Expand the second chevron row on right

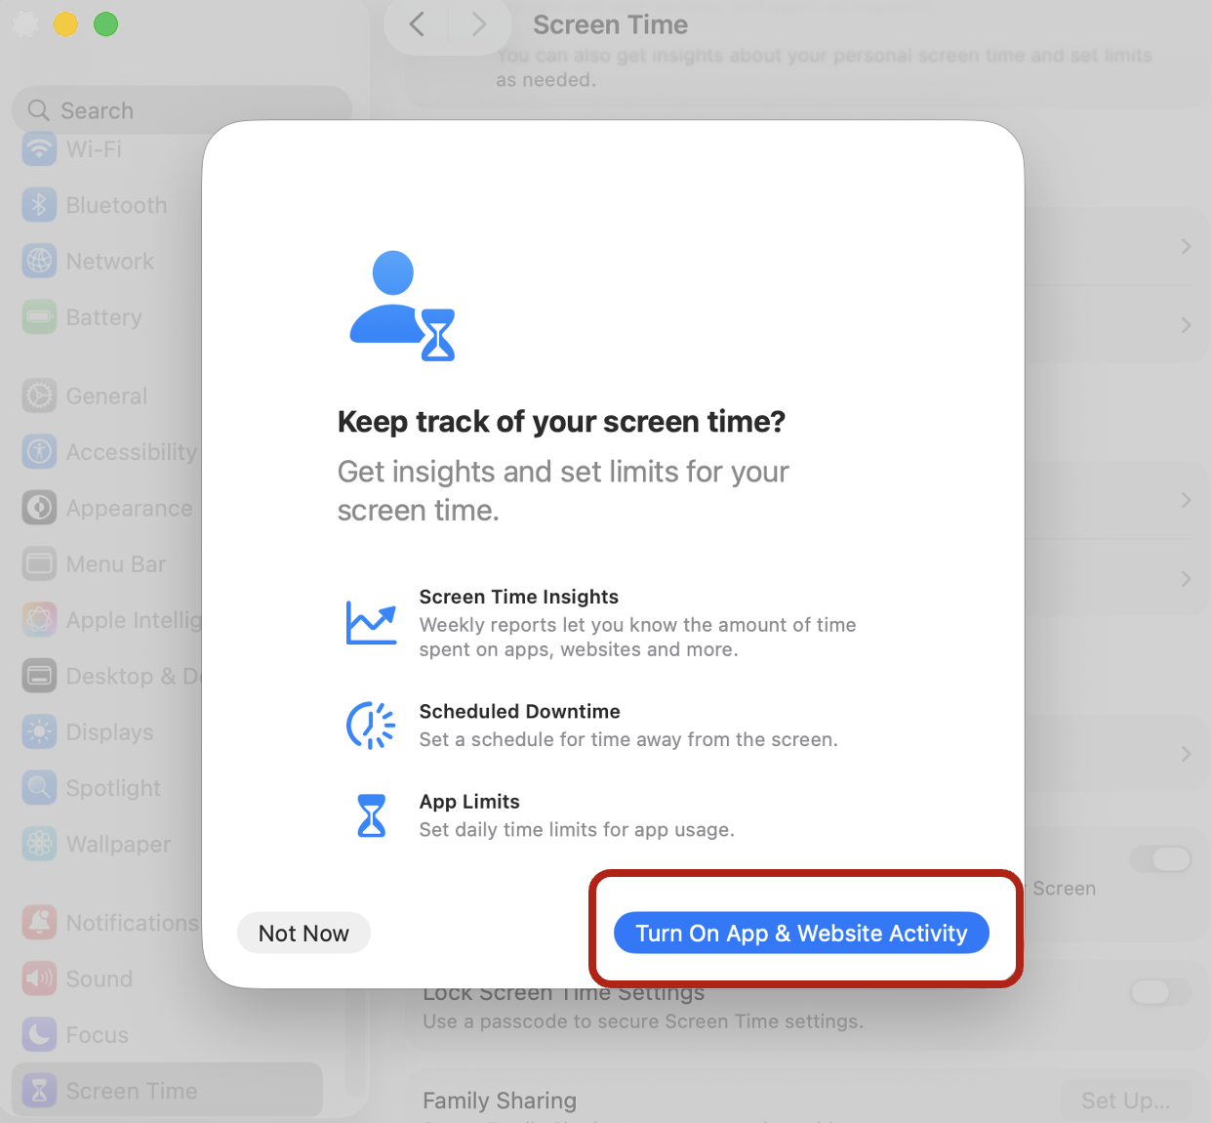(1186, 325)
